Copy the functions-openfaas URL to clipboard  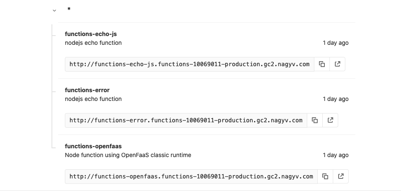point(325,176)
